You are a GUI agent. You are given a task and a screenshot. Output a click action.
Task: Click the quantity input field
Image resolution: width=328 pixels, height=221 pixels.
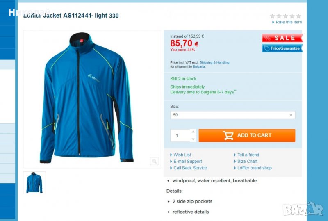tap(180, 135)
